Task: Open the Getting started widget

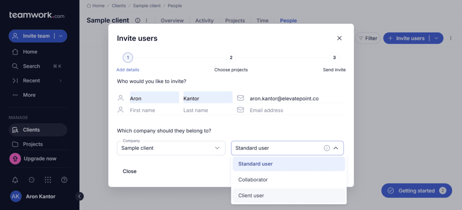Action: tap(417, 191)
